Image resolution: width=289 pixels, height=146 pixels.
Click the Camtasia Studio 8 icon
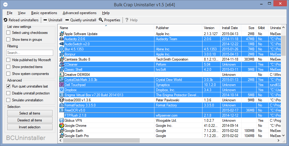tap(62, 59)
